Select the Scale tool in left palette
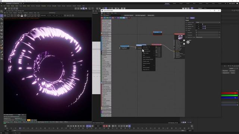 (x=1, y=30)
